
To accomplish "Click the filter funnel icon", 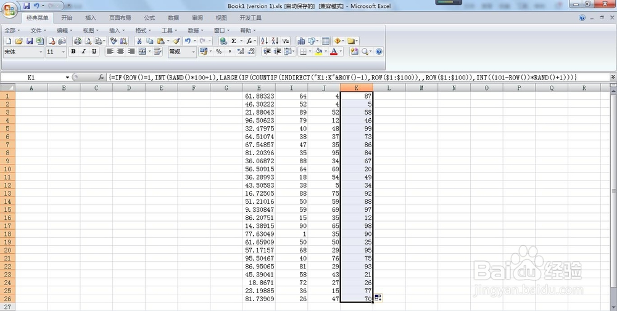I will (286, 41).
